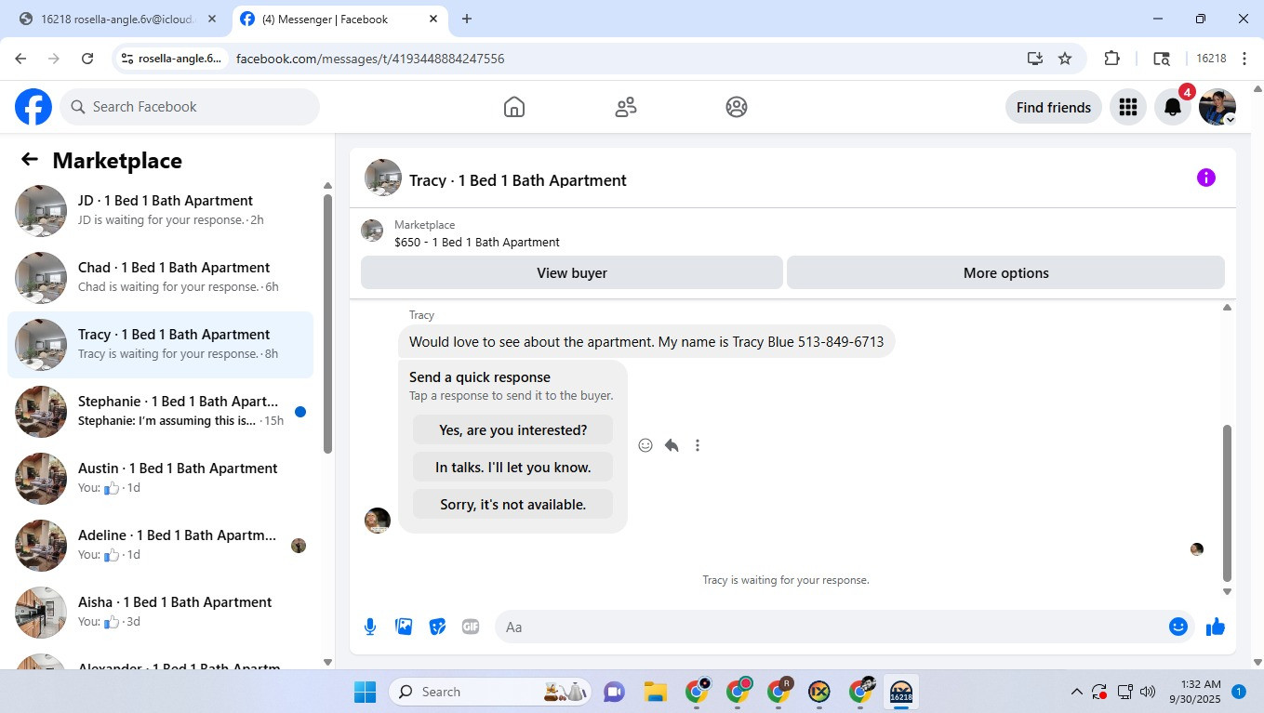Image resolution: width=1264 pixels, height=713 pixels.
Task: Open new browser tab
Action: [467, 19]
